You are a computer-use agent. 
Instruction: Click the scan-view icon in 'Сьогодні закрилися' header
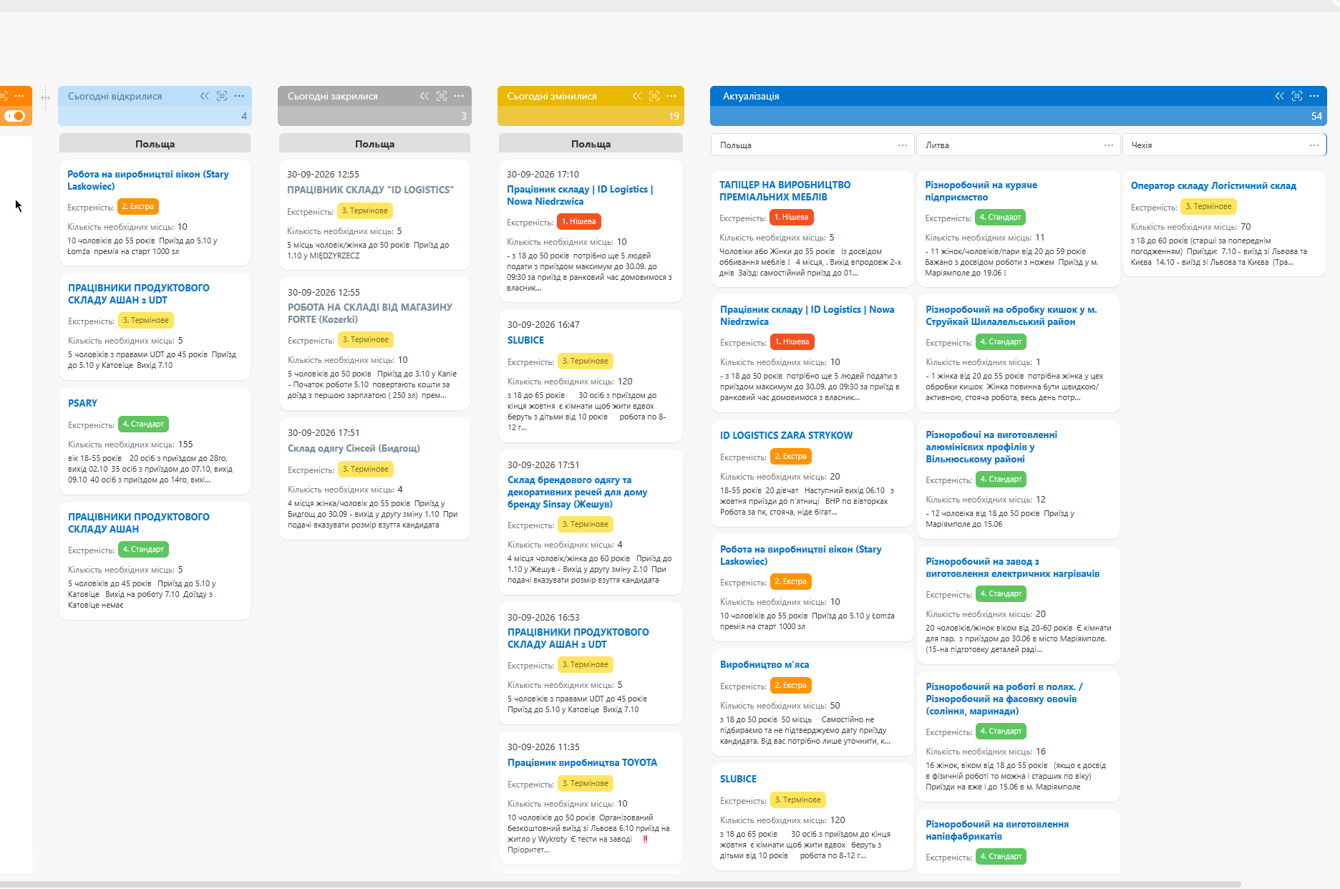(442, 96)
